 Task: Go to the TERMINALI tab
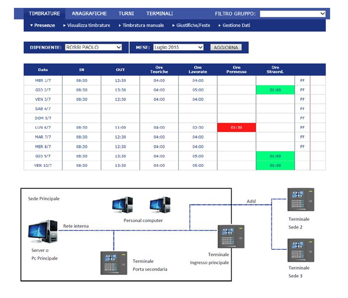[160, 14]
